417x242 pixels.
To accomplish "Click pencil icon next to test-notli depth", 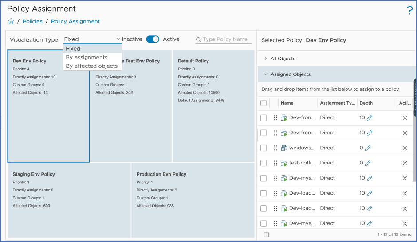I will pos(367,163).
